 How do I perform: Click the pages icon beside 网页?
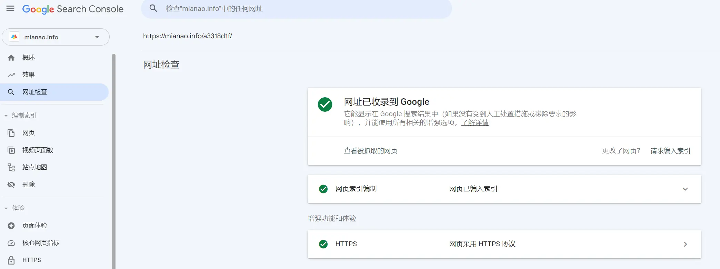click(11, 133)
